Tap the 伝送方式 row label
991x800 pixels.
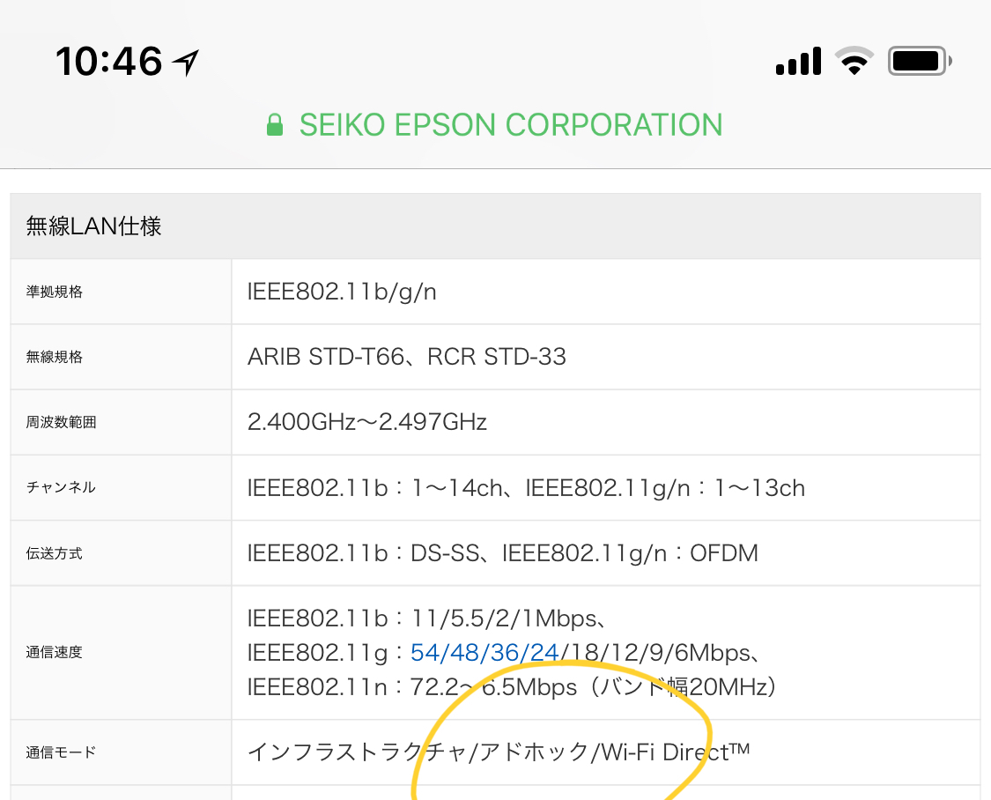pos(55,553)
